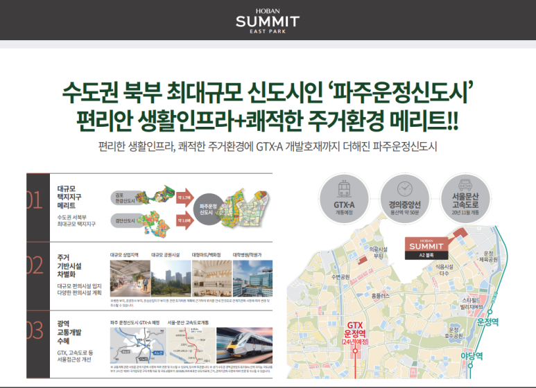Click 수도권 서북부 최대규모 택지지구 text
This screenshot has width=536, height=388.
76,220
